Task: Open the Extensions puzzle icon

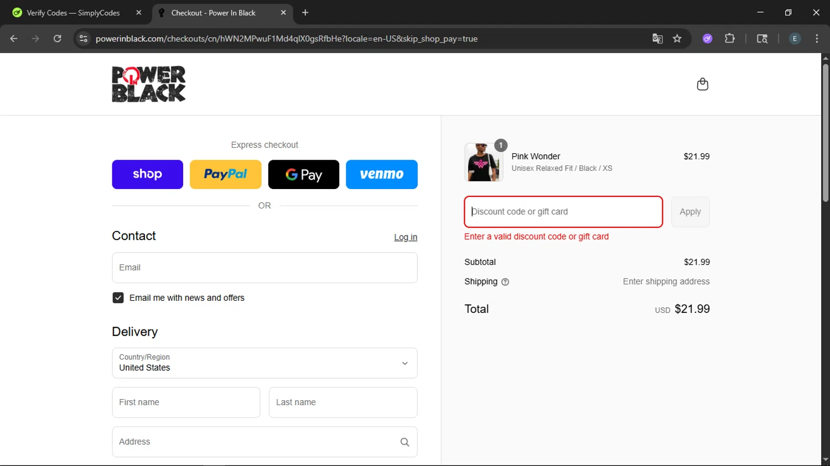Action: click(x=730, y=39)
